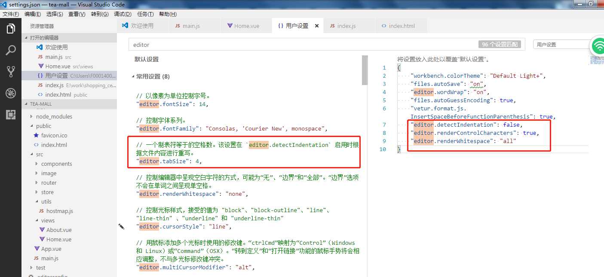The height and width of the screenshot is (277, 604).
Task: Click the favicon.ico star icon
Action: [x=37, y=135]
